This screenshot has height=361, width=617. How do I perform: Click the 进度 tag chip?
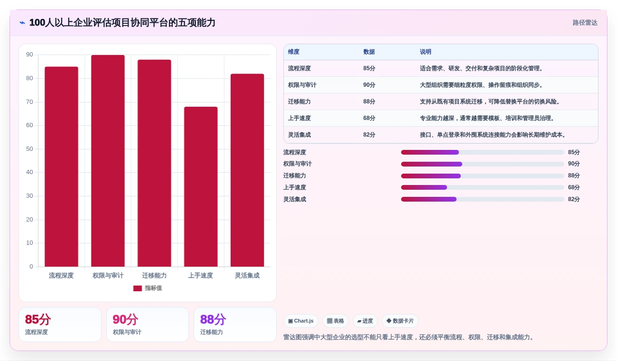[365, 321]
